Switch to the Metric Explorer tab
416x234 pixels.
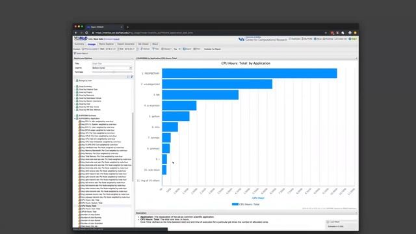106,44
